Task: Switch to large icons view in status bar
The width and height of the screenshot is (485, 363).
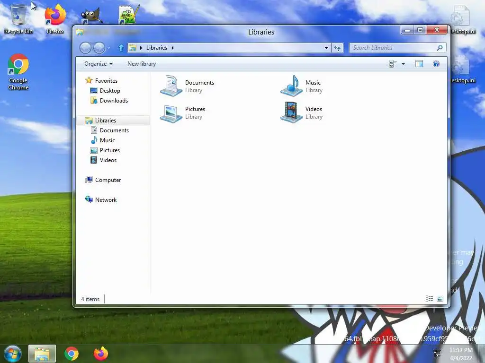Action: point(440,299)
